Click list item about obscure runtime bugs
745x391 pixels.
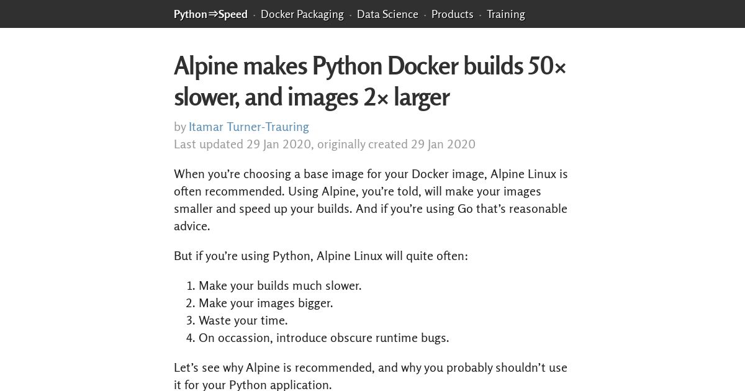point(323,338)
